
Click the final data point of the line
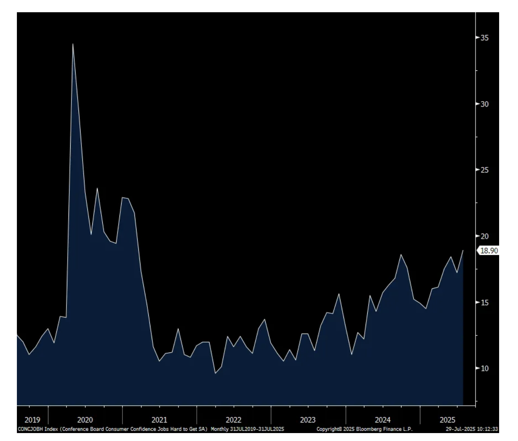click(463, 251)
